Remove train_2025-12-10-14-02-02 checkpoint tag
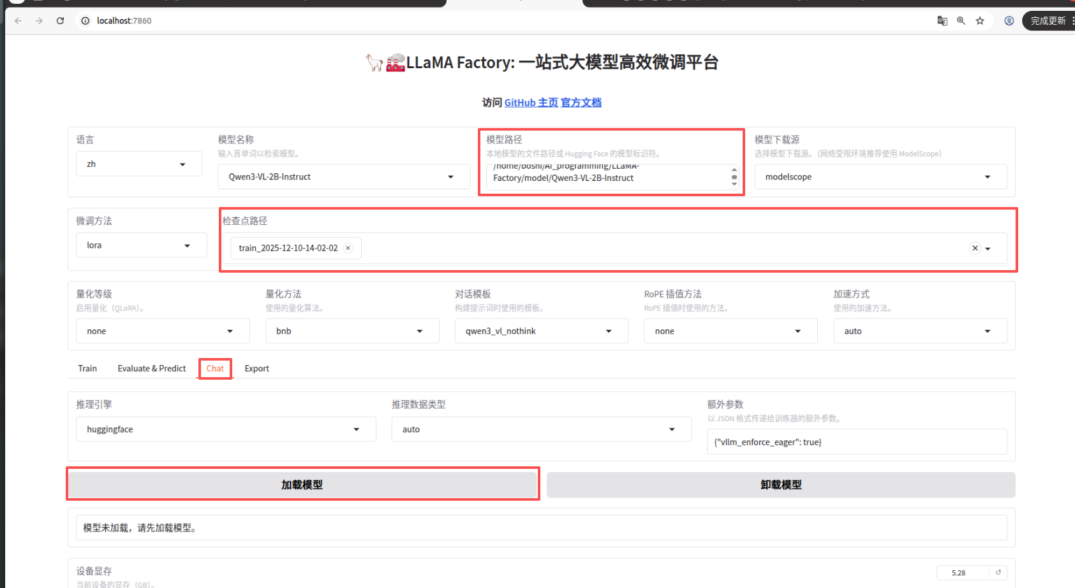Screen dimensions: 1075x588 [x=348, y=248]
